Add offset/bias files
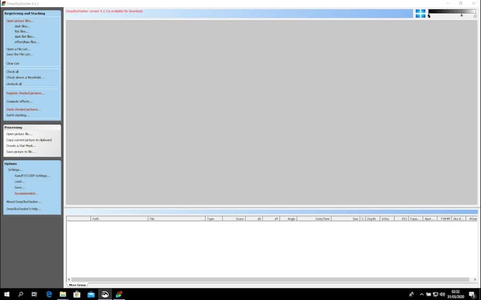 tap(26, 42)
